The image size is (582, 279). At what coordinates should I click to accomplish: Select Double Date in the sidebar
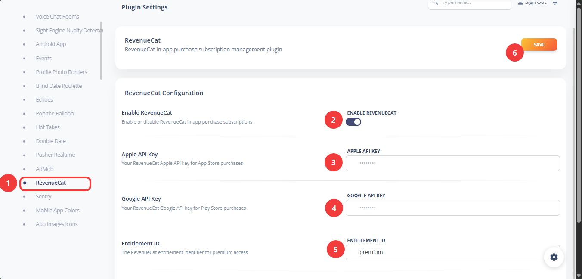(x=51, y=141)
